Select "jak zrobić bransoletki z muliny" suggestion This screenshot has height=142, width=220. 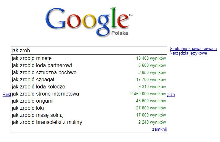(47, 122)
